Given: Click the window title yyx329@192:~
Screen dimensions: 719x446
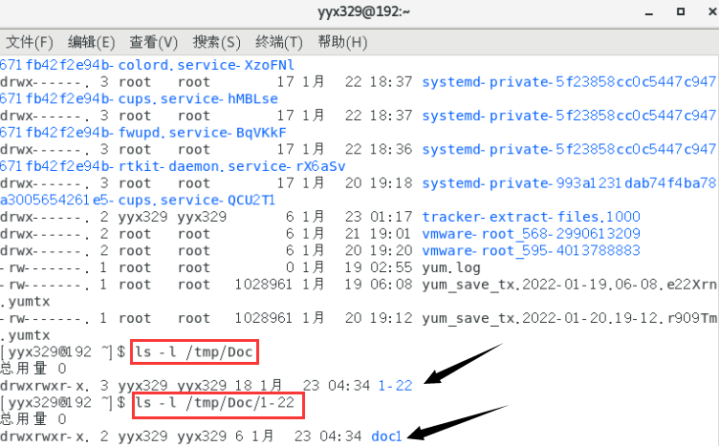Looking at the screenshot, I should click(x=363, y=11).
